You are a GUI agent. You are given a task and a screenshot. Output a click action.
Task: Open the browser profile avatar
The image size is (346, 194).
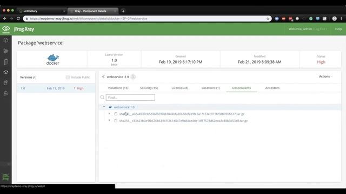pyautogui.click(x=335, y=19)
